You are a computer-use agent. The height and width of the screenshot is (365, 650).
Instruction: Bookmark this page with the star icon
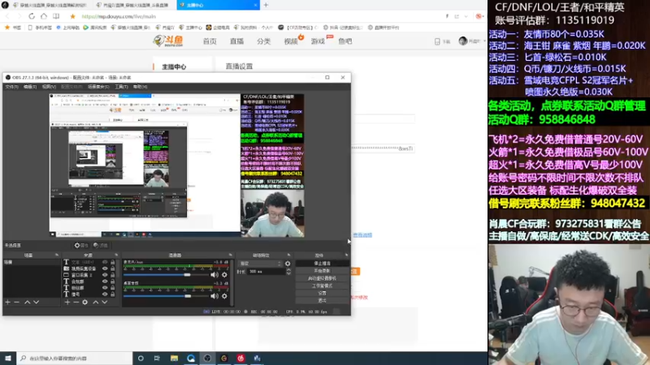pos(72,16)
